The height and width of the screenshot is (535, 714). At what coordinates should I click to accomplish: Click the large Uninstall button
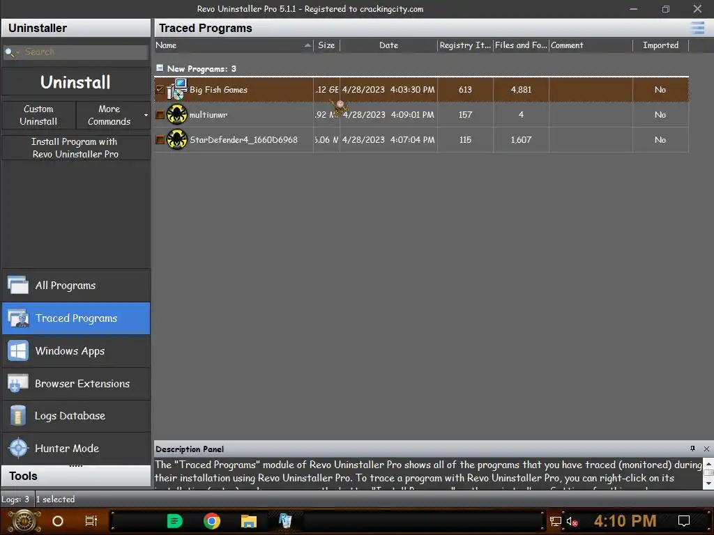tap(75, 82)
